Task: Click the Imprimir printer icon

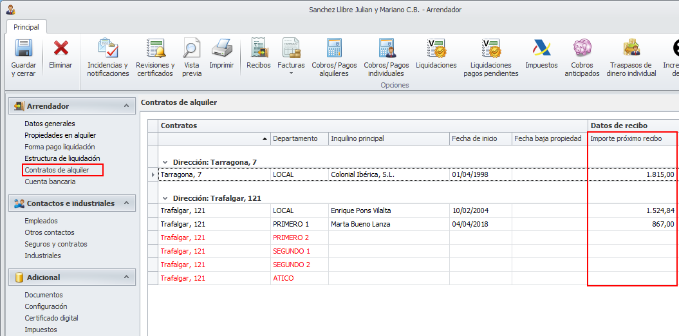Action: pyautogui.click(x=221, y=49)
